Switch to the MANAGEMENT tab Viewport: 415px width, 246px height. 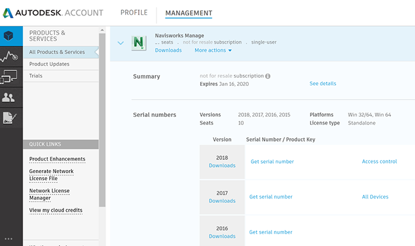(189, 13)
